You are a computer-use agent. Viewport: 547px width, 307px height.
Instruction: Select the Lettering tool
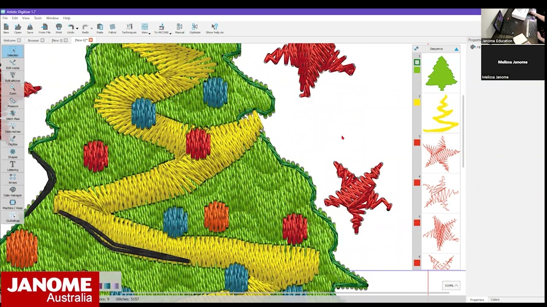[12, 166]
